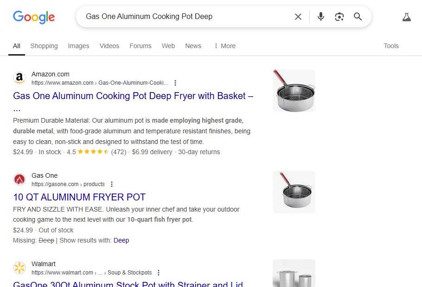The width and height of the screenshot is (422, 287).
Task: Click the Walmart site favicon
Action: click(19, 268)
